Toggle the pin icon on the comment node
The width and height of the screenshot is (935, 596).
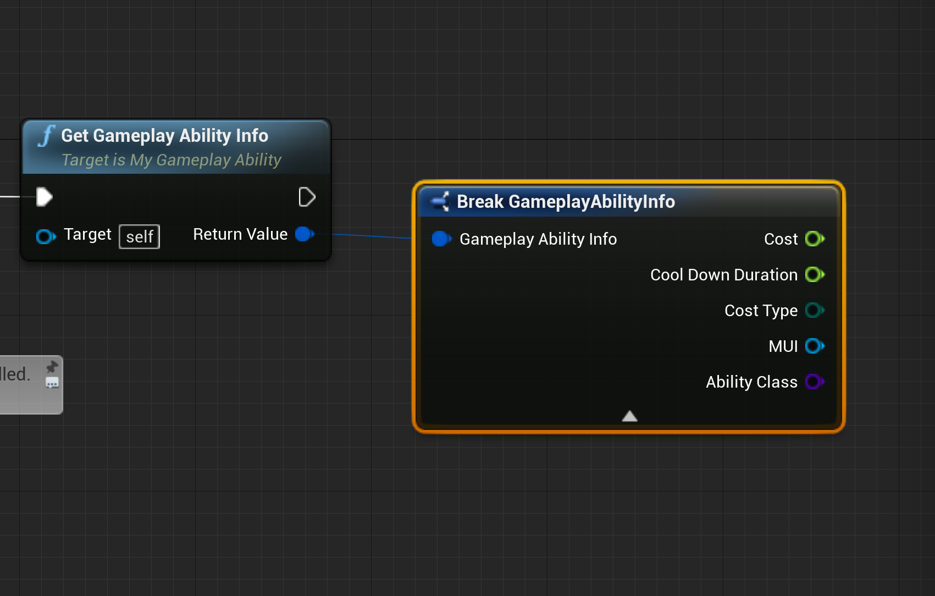[x=52, y=366]
